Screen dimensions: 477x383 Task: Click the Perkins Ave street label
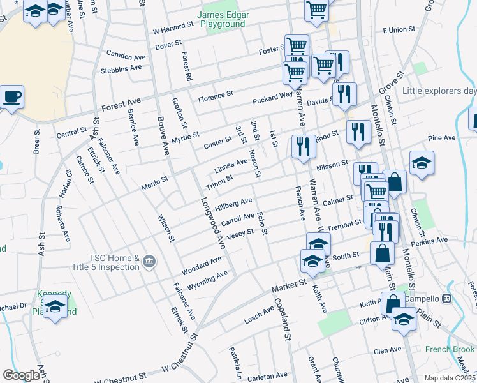click(x=429, y=242)
